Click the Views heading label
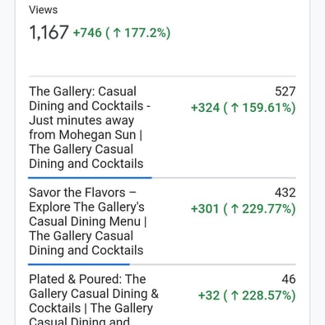The width and height of the screenshot is (325, 325). [44, 10]
